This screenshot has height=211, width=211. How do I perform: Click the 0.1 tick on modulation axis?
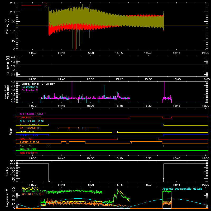click(13, 99)
